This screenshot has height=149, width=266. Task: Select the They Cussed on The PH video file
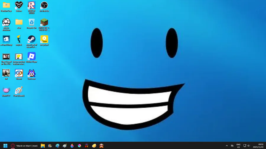[6, 57]
